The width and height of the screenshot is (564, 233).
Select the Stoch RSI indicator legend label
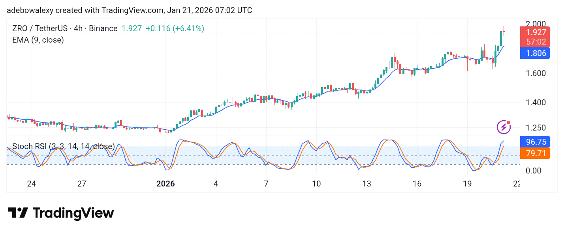63,146
